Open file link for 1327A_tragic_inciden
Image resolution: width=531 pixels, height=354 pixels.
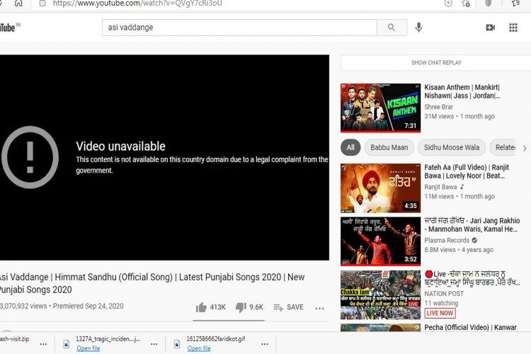click(x=88, y=348)
